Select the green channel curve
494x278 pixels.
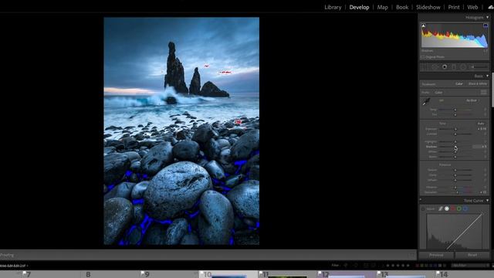click(459, 208)
